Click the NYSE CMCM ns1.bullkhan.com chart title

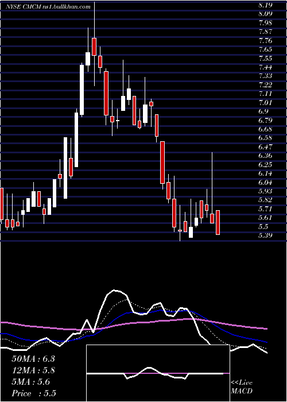48,7
